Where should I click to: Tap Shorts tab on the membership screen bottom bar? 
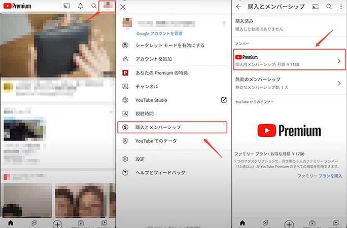pyautogui.click(x=265, y=223)
